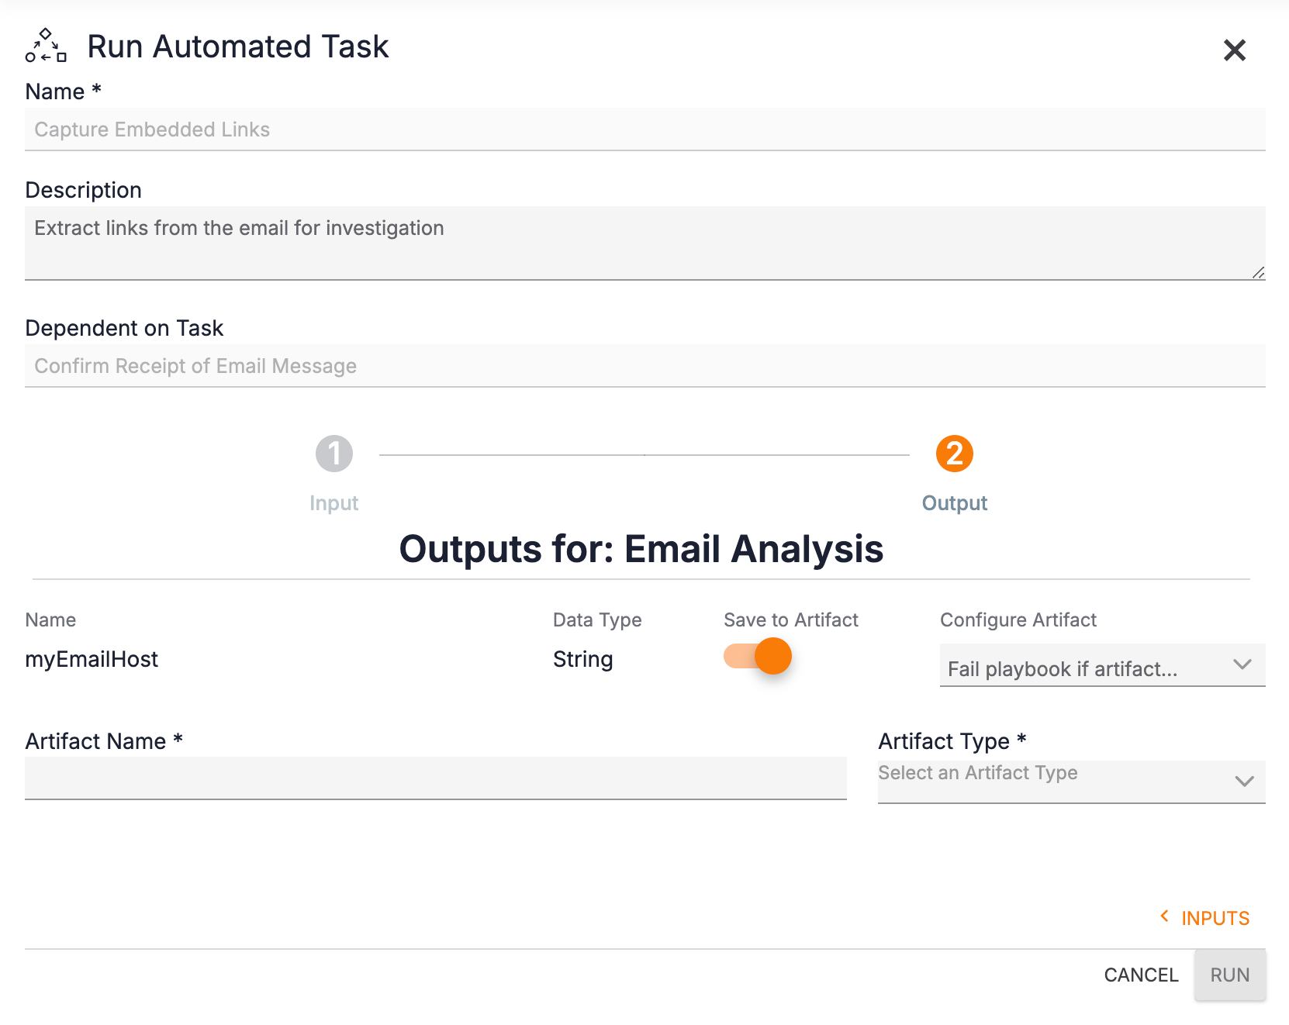Click the myEmailHost output name
1289x1025 pixels.
(x=92, y=659)
